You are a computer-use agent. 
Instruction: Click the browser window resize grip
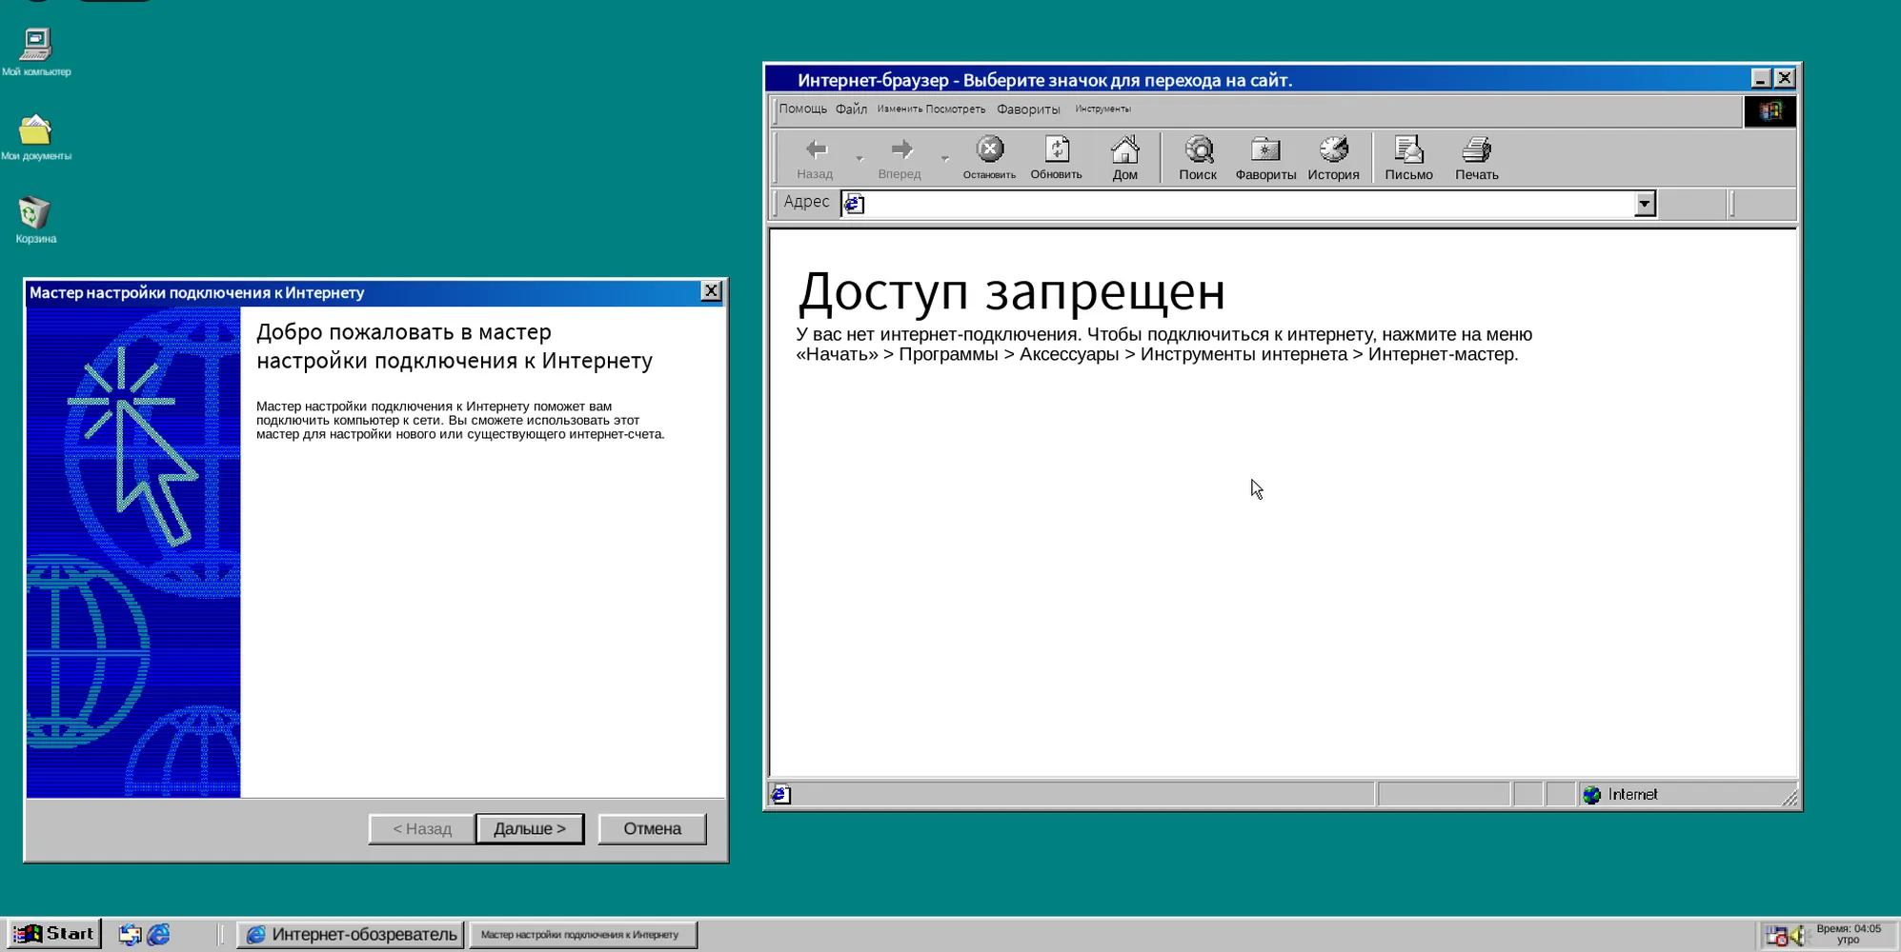click(x=1790, y=798)
